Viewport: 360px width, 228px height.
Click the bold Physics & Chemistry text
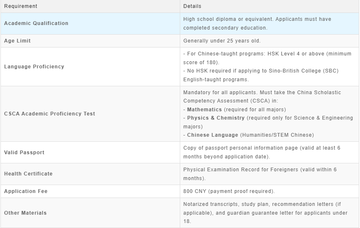(216, 118)
